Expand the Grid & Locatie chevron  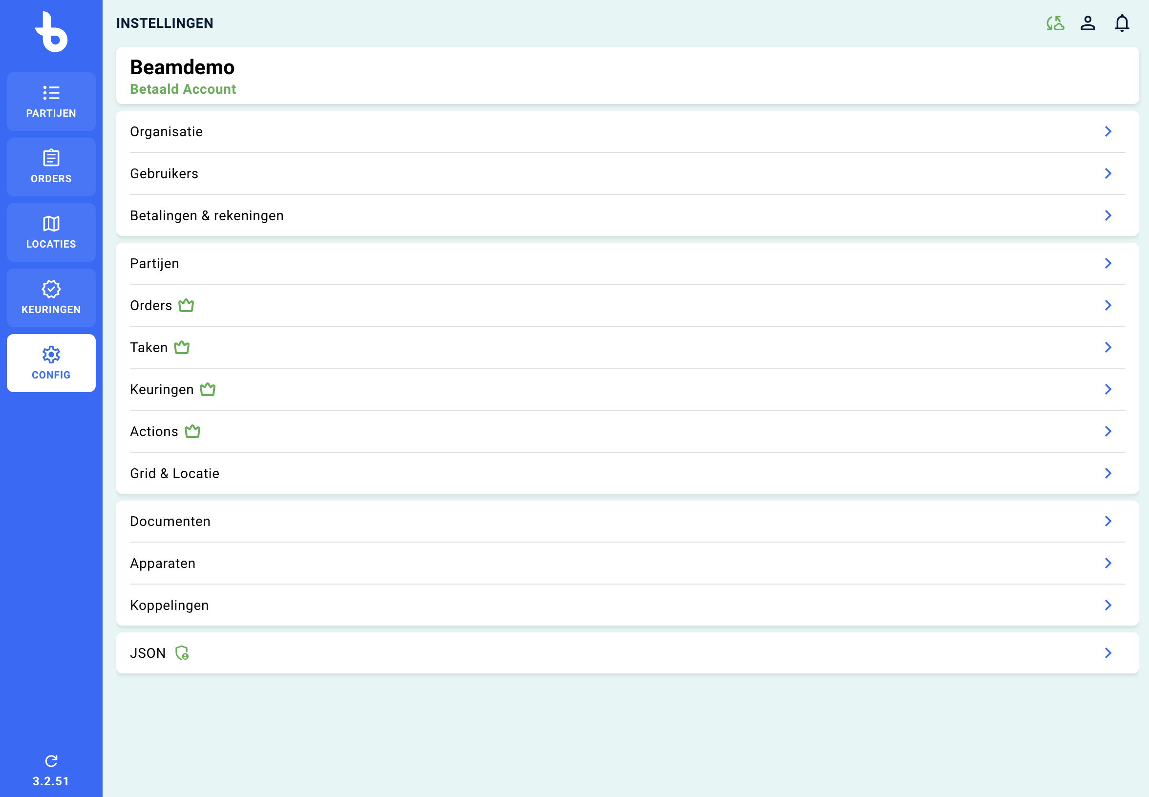[x=1107, y=473]
